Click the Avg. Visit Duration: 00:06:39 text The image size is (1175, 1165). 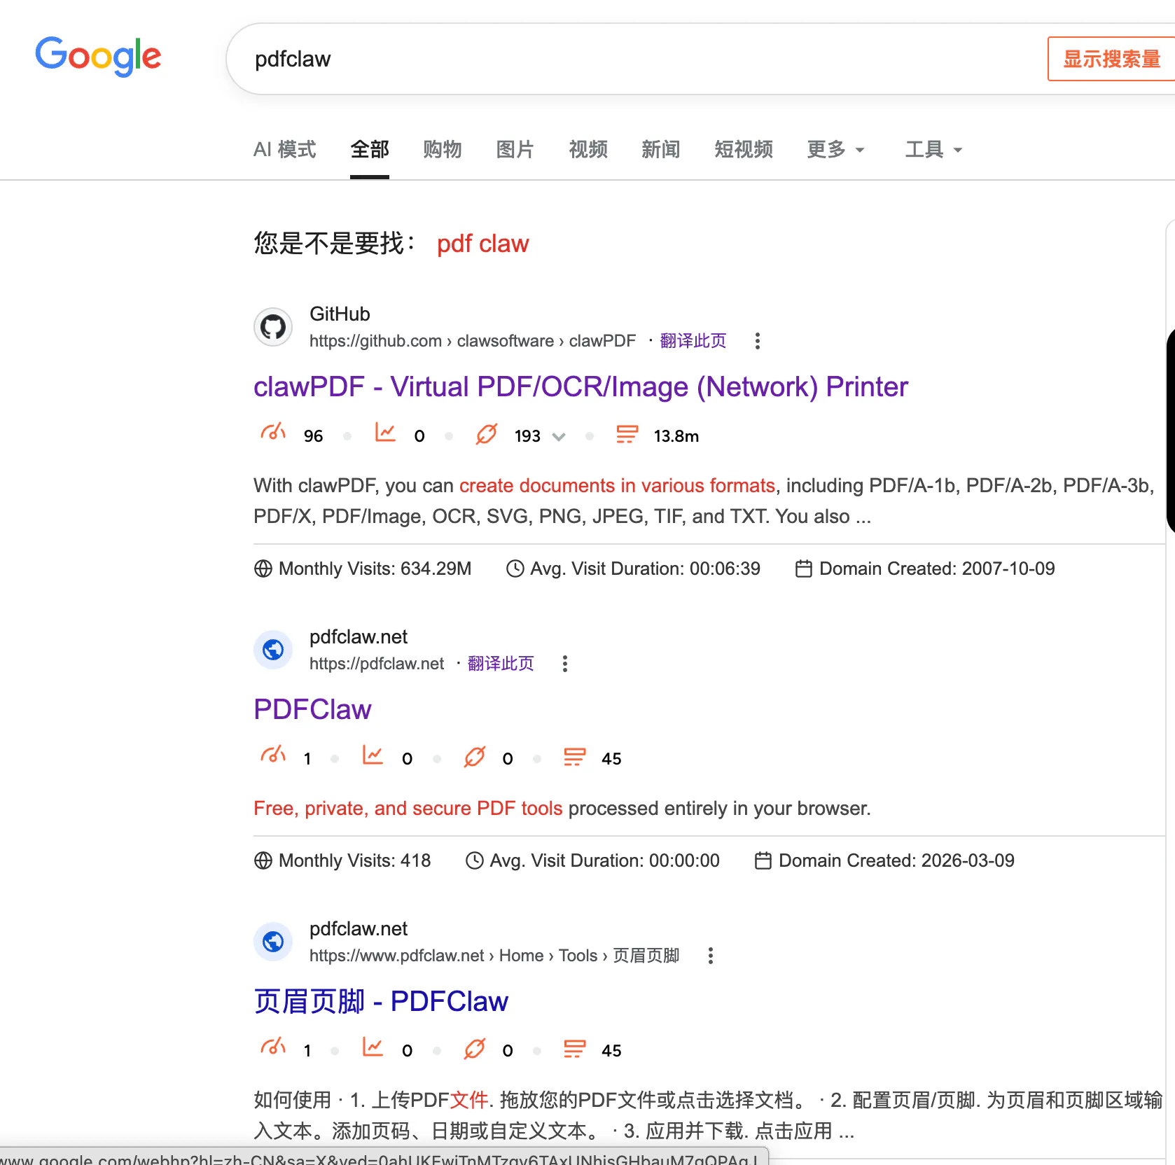(x=646, y=568)
